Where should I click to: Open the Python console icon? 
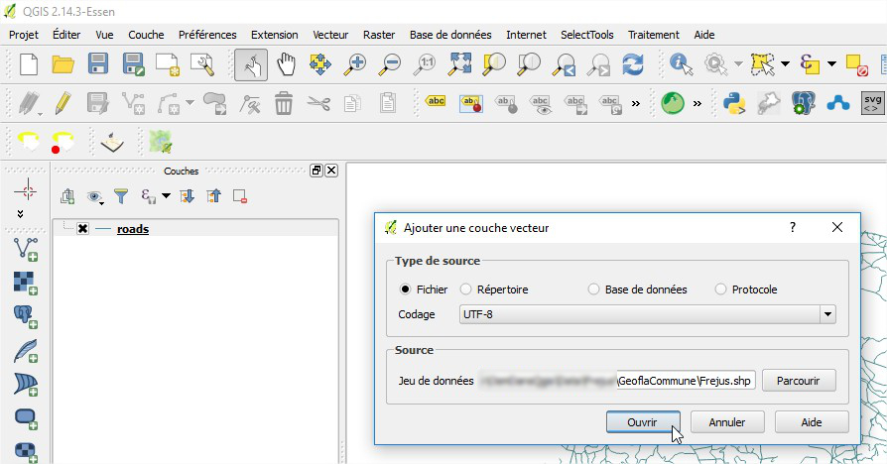[734, 103]
